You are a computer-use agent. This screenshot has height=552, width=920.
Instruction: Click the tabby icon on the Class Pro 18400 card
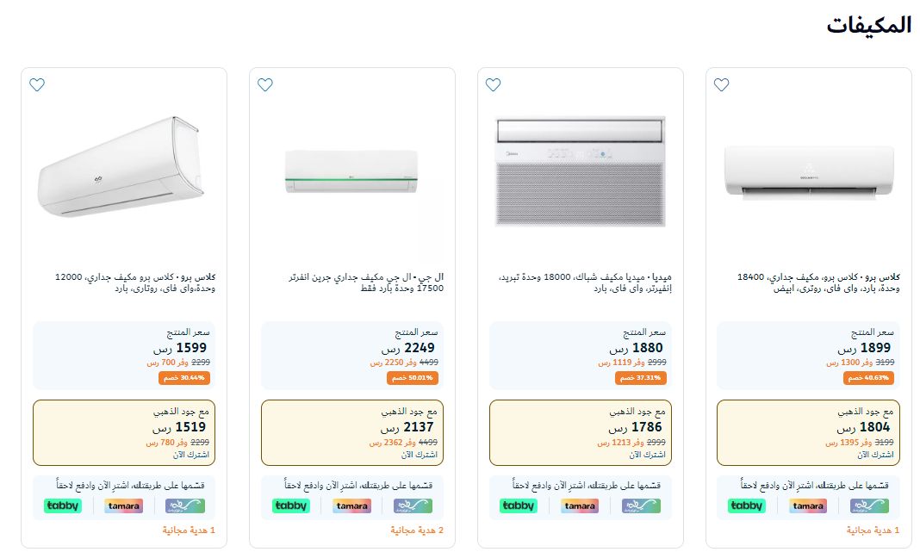(746, 505)
